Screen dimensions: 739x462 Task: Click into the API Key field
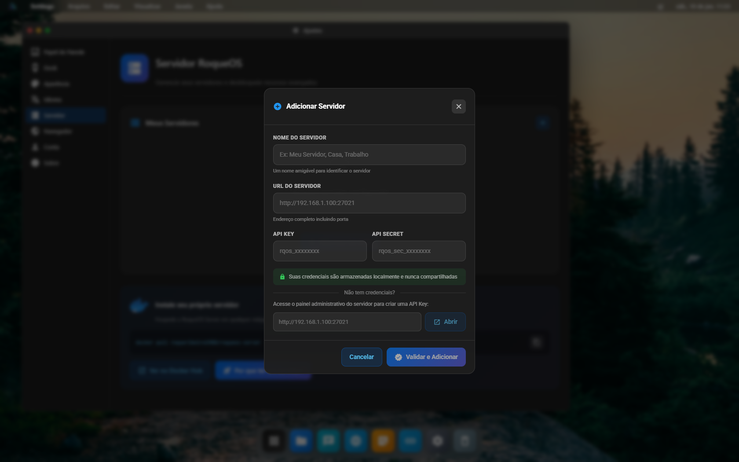pyautogui.click(x=320, y=251)
